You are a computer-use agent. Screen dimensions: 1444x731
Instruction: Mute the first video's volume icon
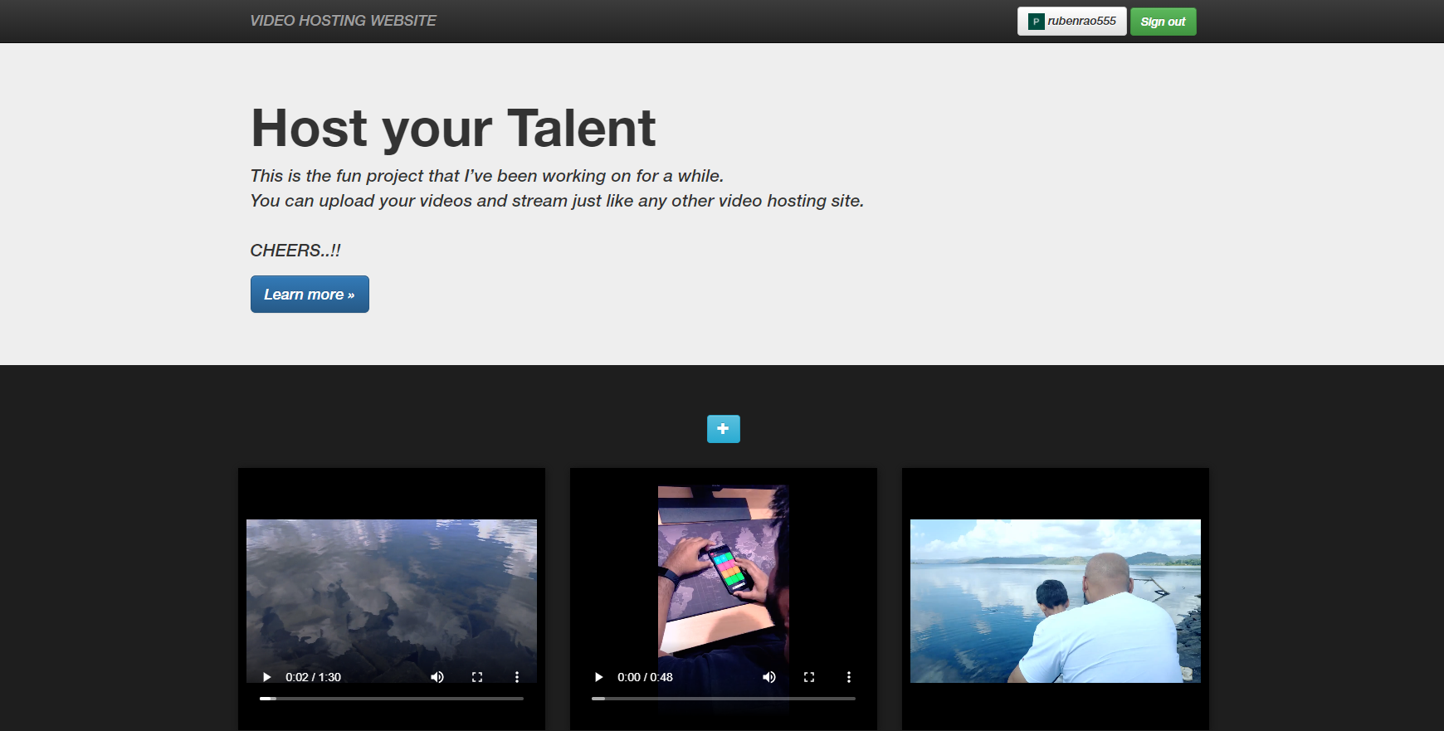pyautogui.click(x=437, y=677)
